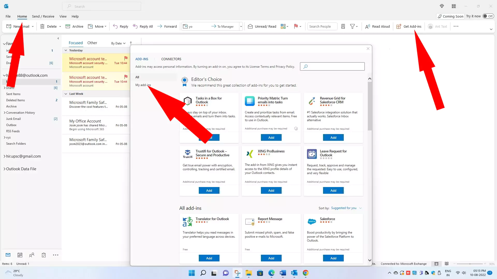
Task: Expand hir.upsc@gmail.com account
Action: pos(4,156)
